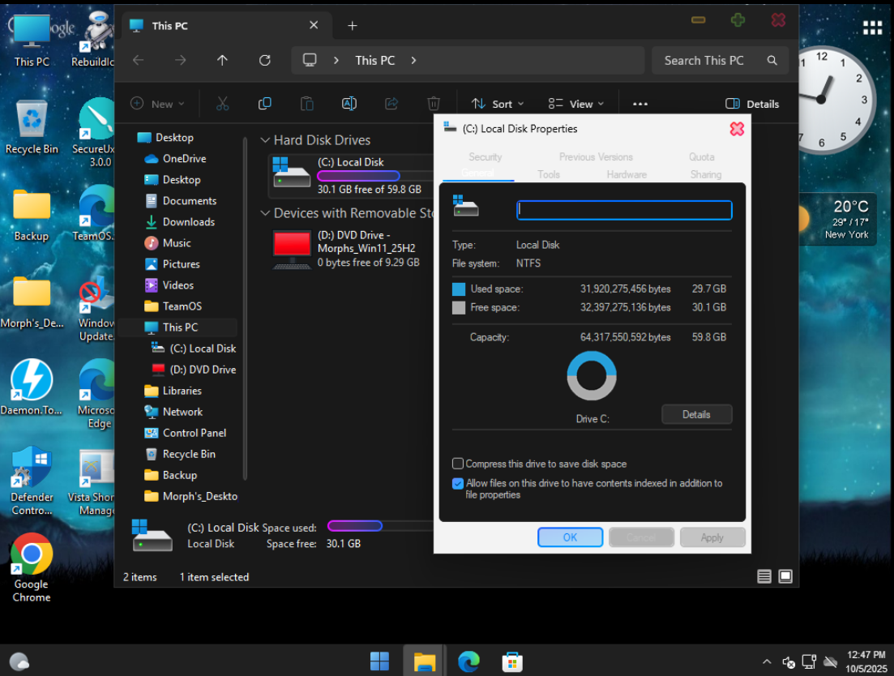The image size is (894, 676).
Task: Click the drive label text field
Action: tap(624, 210)
